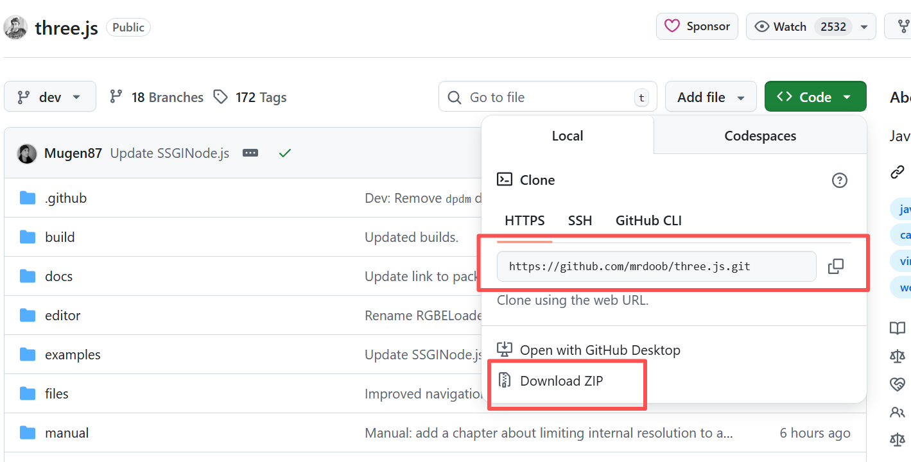Click the Watch button with eye icon
This screenshot has height=462, width=911.
811,26
